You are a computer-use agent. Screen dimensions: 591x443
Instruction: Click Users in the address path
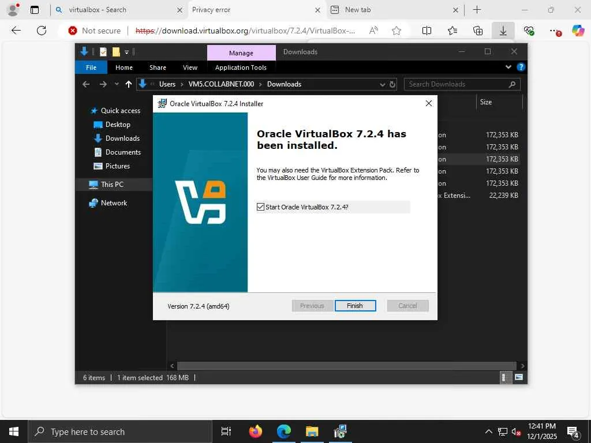(167, 84)
